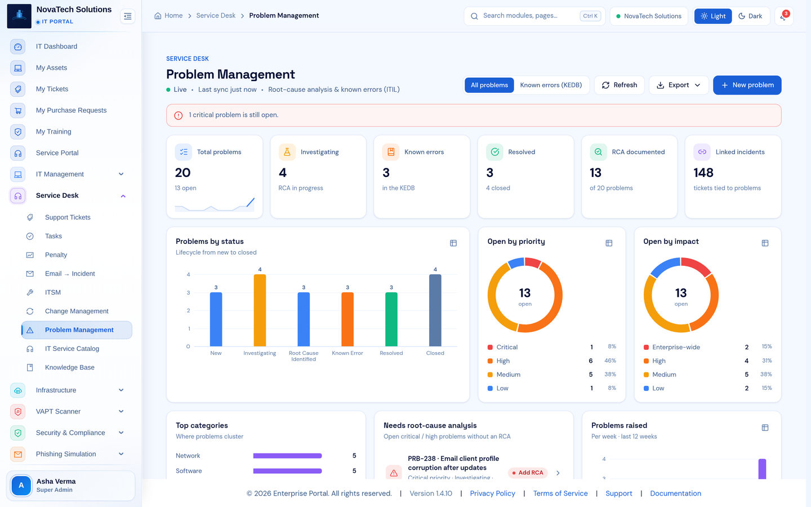Switch to Light theme
Image resolution: width=811 pixels, height=507 pixels.
click(x=713, y=16)
